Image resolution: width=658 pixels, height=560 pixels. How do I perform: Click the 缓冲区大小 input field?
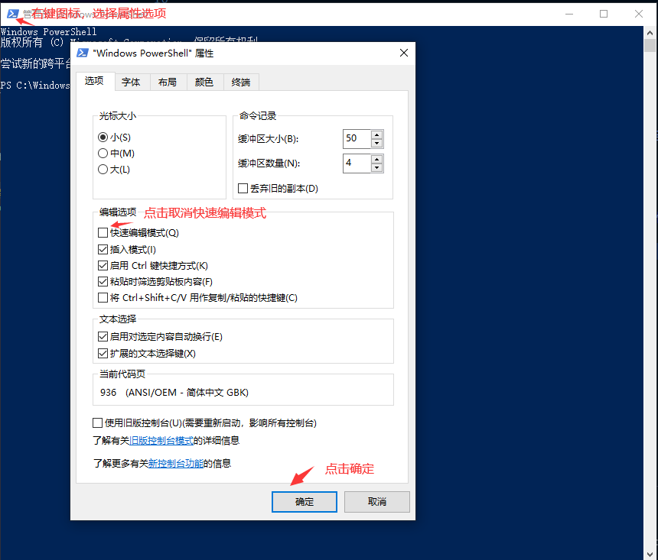tap(357, 138)
